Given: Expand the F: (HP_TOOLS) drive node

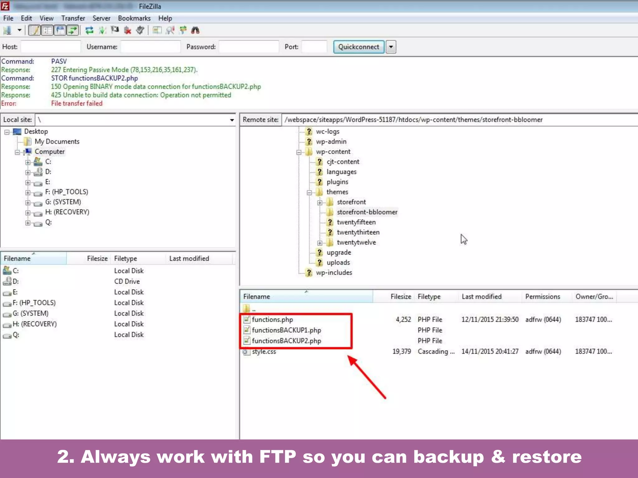Looking at the screenshot, I should pos(28,193).
